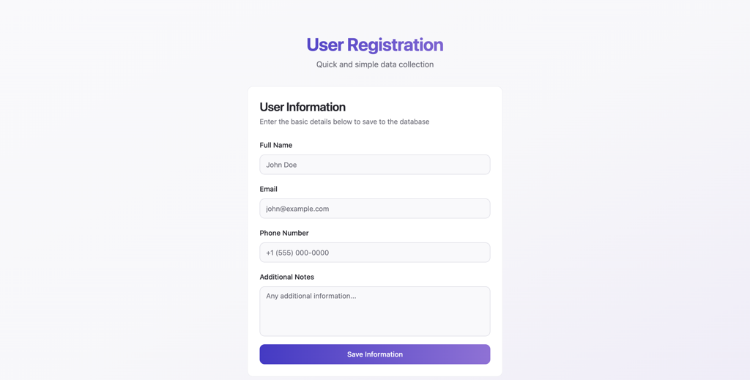The image size is (750, 380).
Task: Click the word 'Registration' in the title
Action: 395,45
